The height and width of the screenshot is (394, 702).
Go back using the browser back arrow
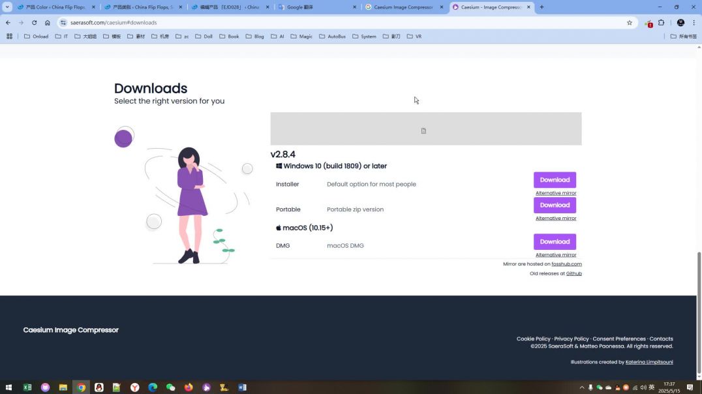tap(8, 22)
